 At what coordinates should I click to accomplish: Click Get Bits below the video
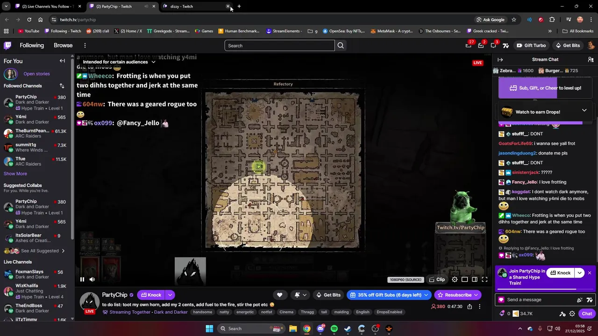(328, 295)
